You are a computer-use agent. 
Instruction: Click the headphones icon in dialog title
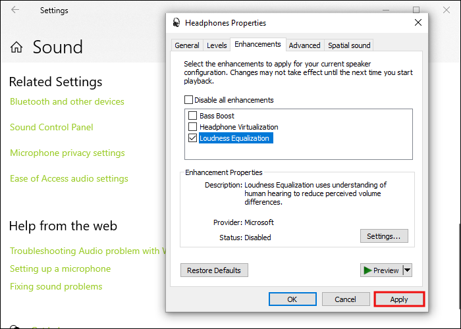pos(176,22)
